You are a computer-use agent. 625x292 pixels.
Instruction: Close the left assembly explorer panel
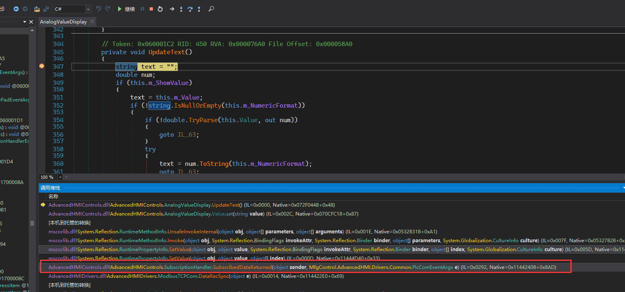31,22
